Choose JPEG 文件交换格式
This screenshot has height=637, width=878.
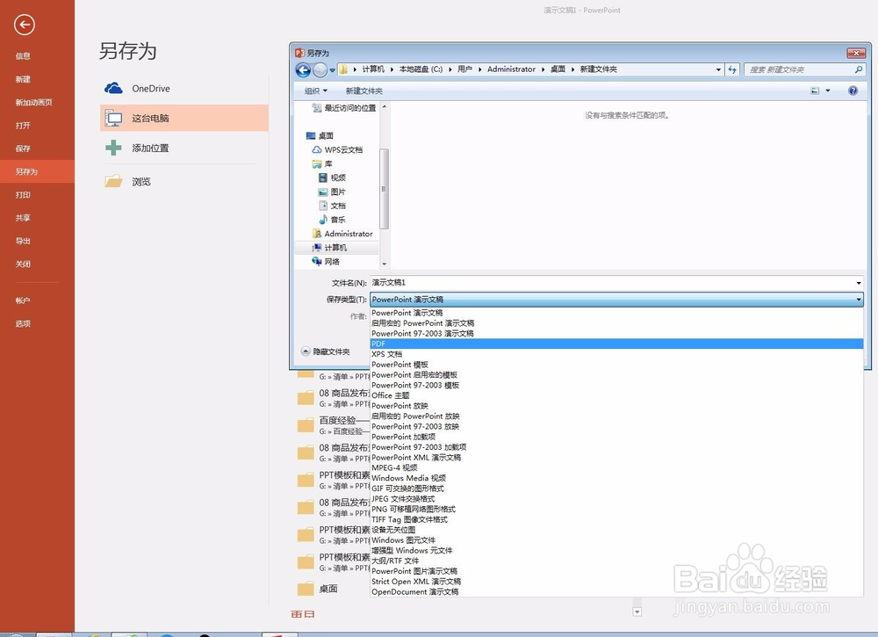click(616, 499)
